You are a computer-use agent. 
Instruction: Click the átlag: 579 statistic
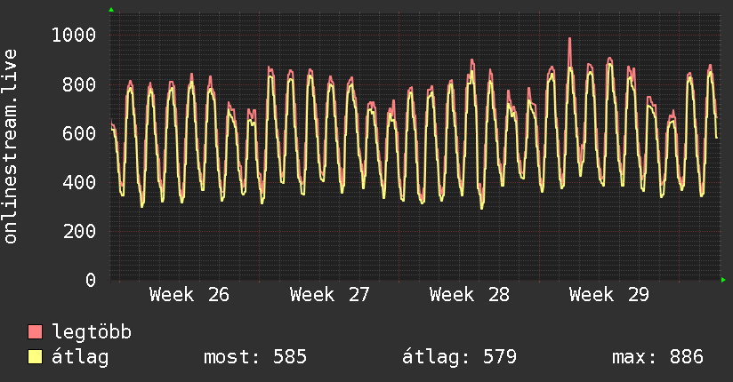pyautogui.click(x=460, y=357)
